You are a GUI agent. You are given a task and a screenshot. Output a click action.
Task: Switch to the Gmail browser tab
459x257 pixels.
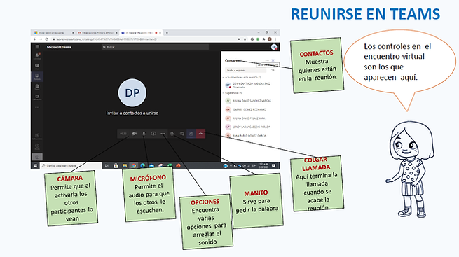point(97,33)
